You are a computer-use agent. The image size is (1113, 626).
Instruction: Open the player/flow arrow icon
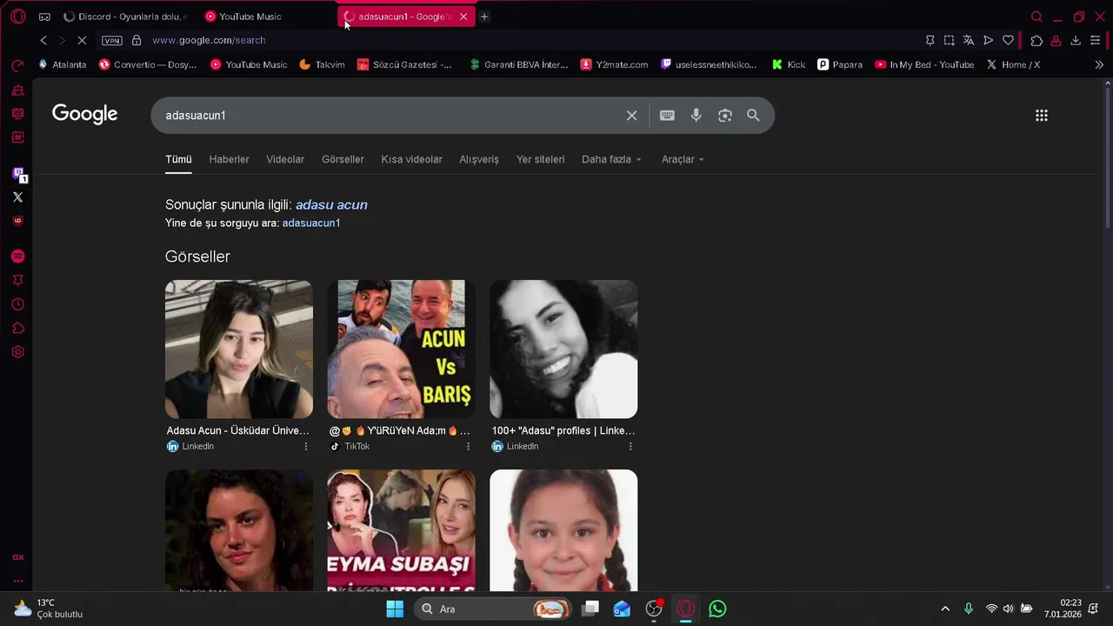tap(988, 40)
